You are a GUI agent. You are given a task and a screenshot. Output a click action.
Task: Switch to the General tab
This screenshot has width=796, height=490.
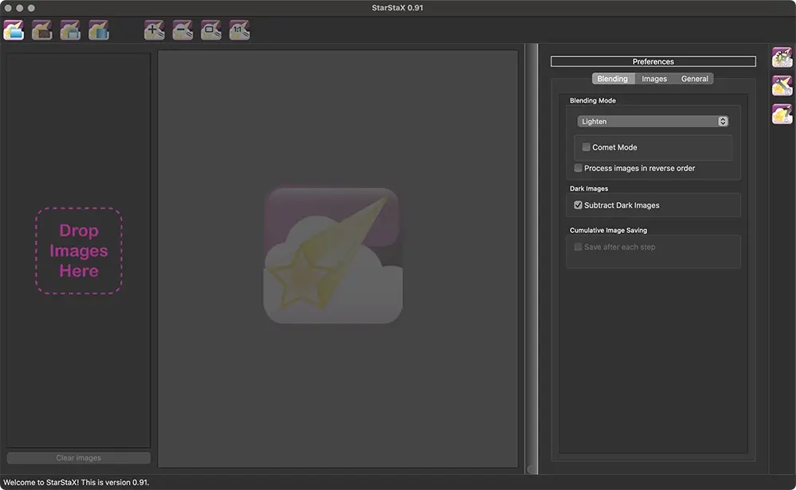click(x=694, y=79)
